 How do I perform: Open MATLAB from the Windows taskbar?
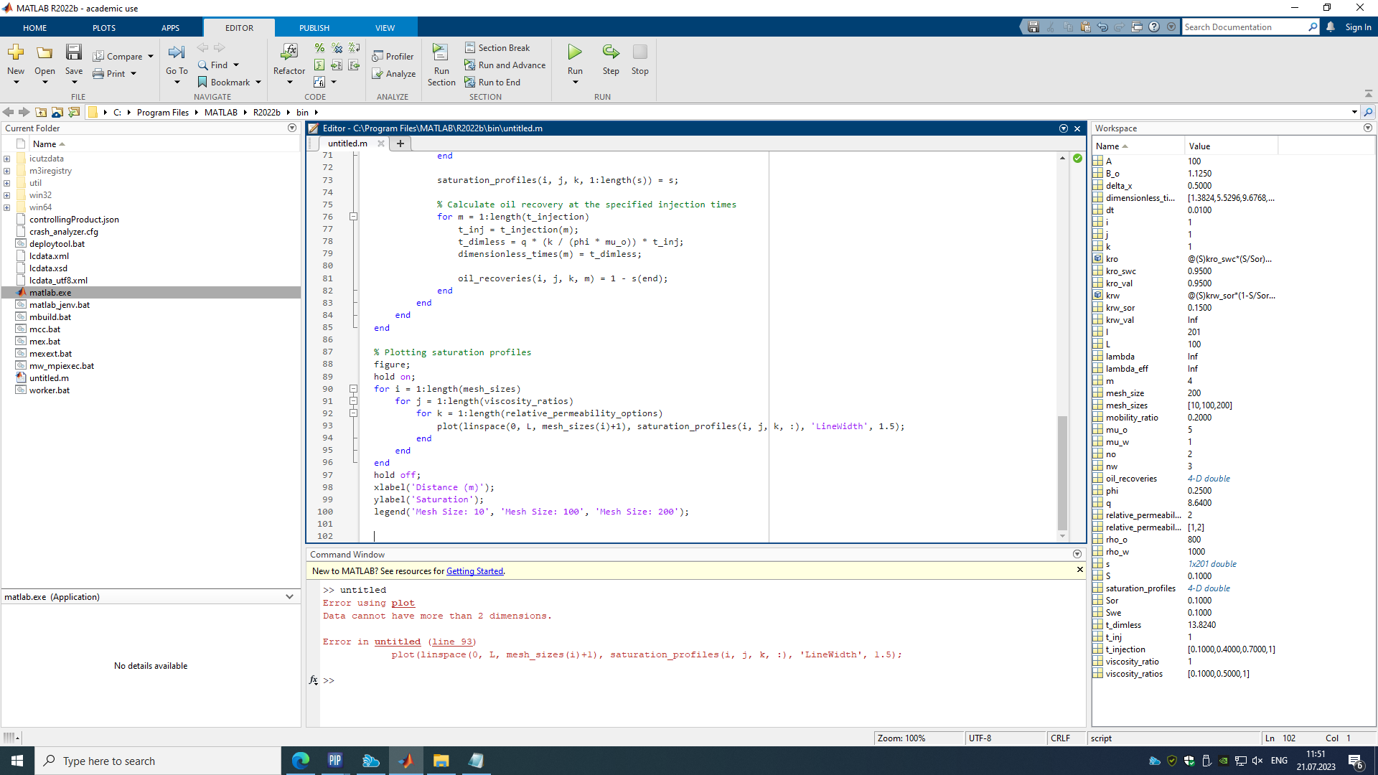coord(406,761)
